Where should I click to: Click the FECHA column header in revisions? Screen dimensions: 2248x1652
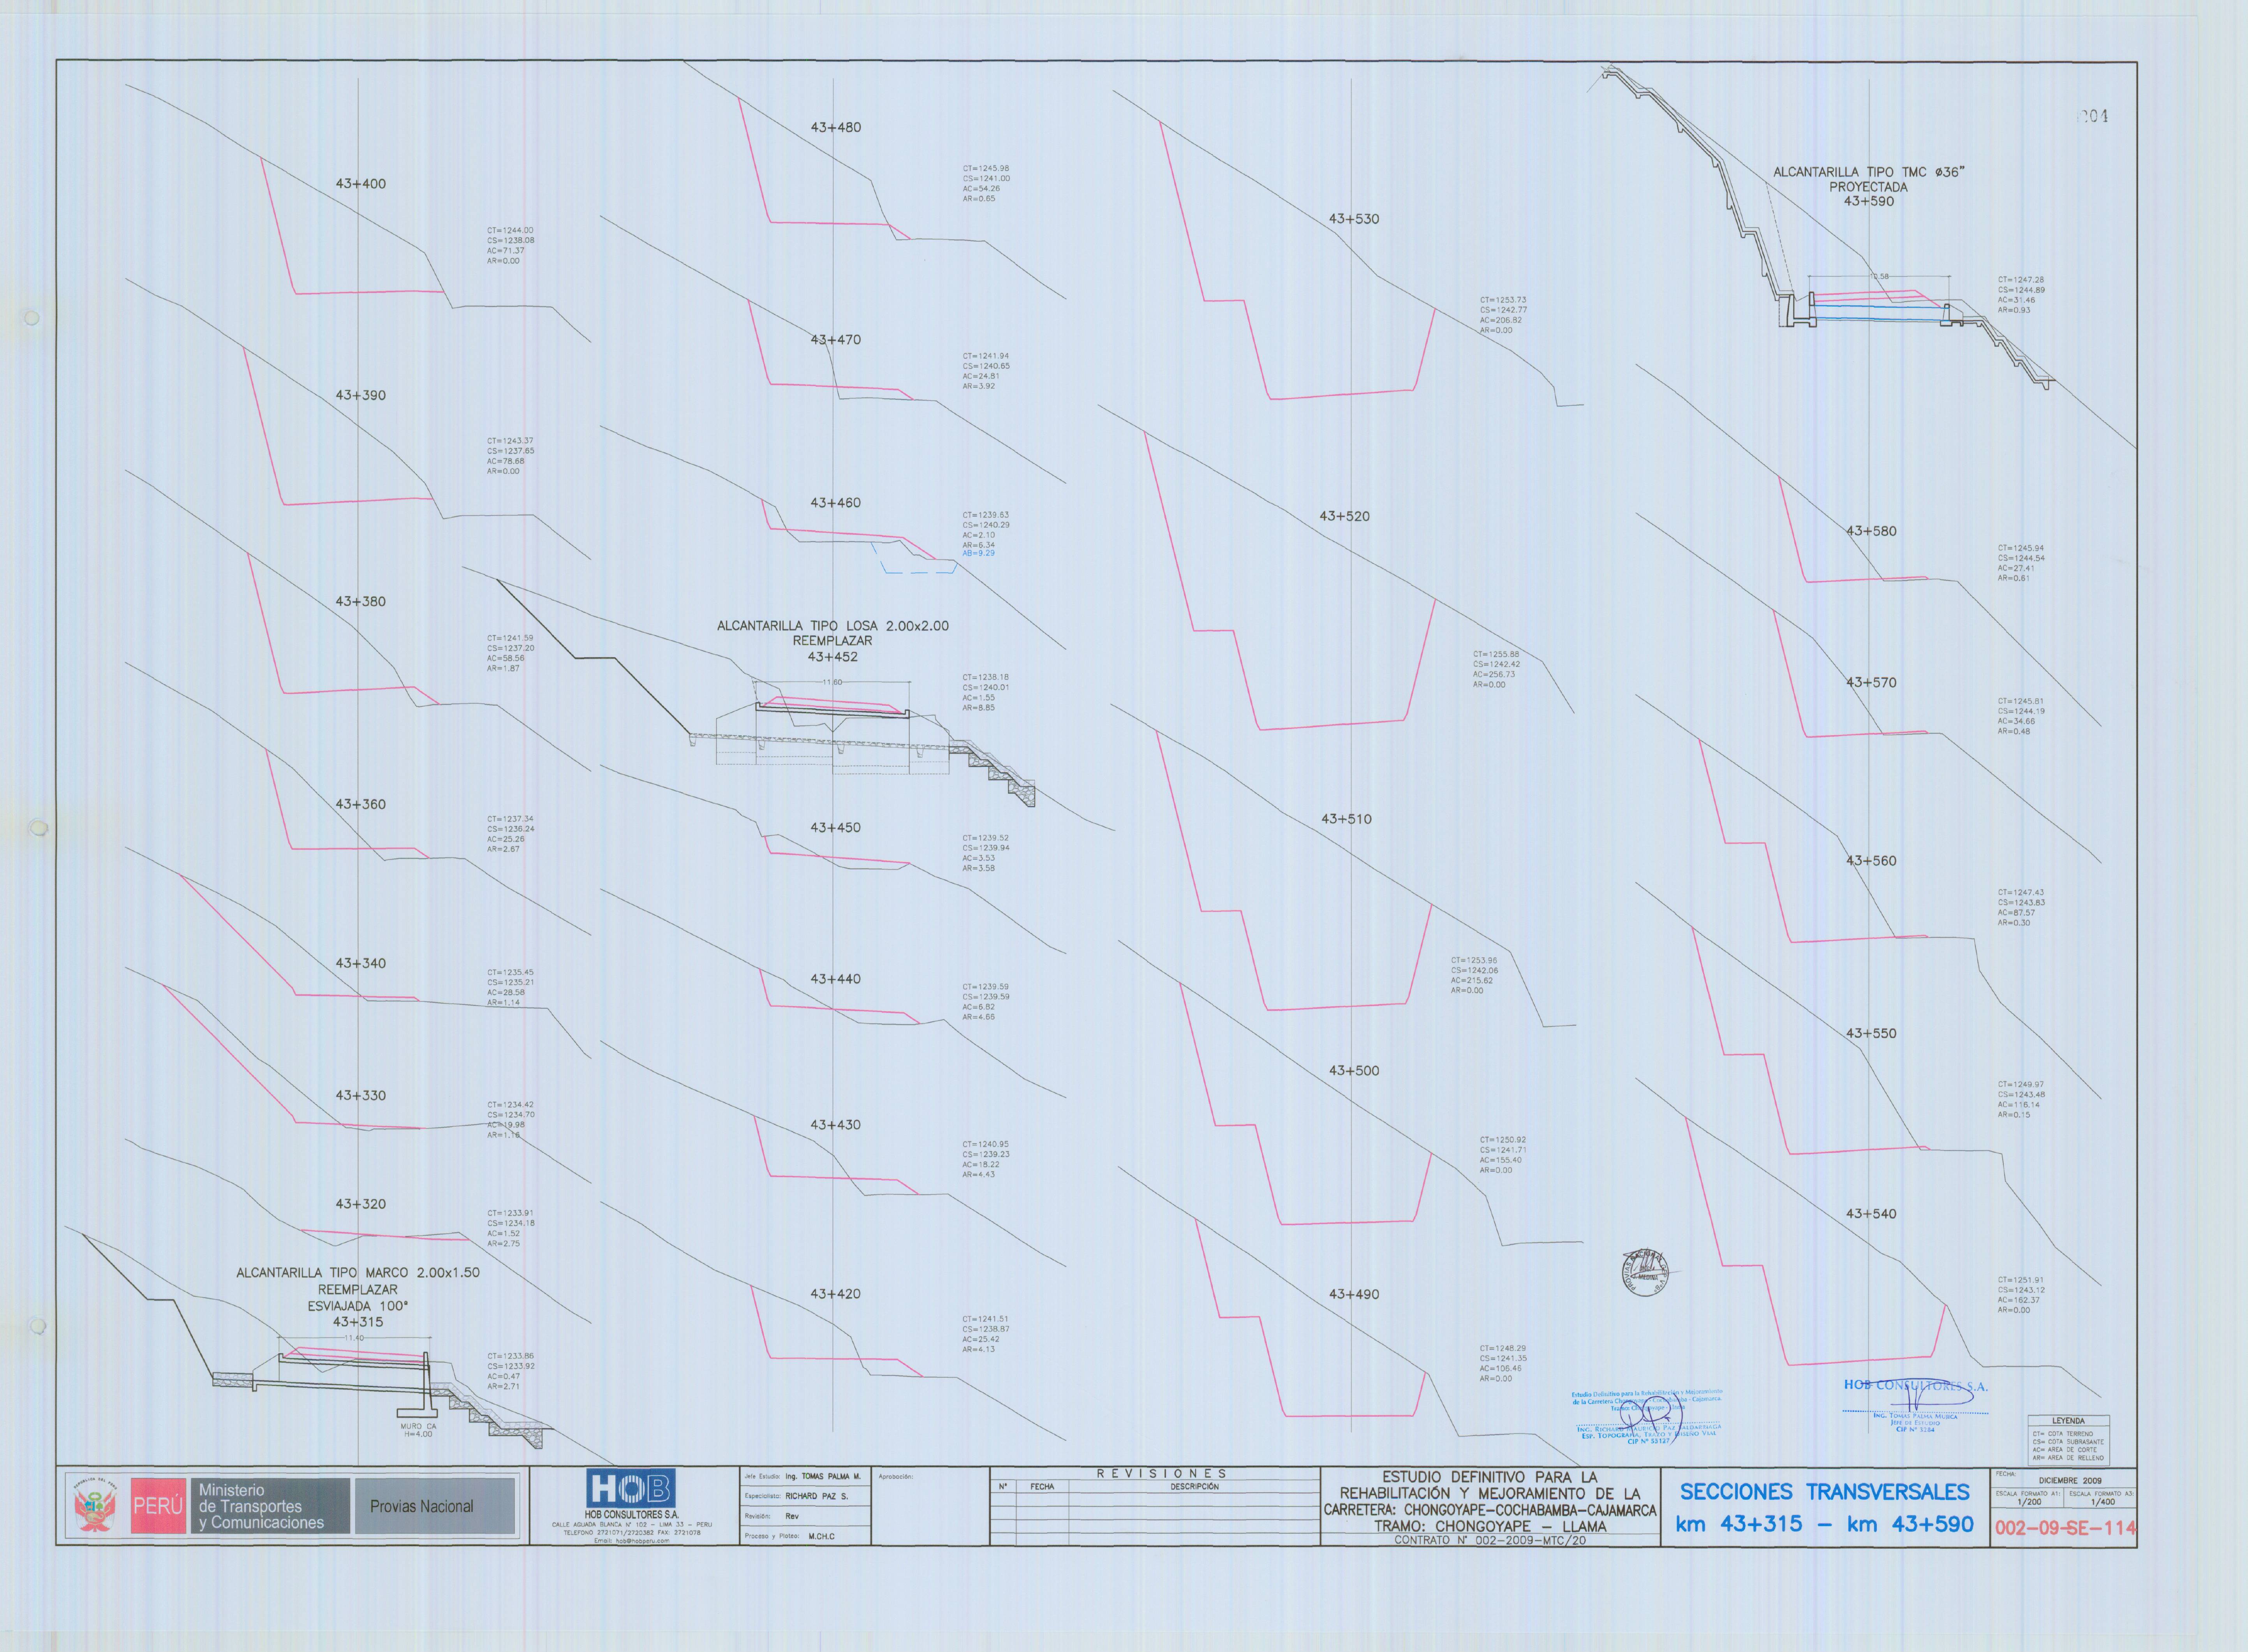pos(1042,1487)
